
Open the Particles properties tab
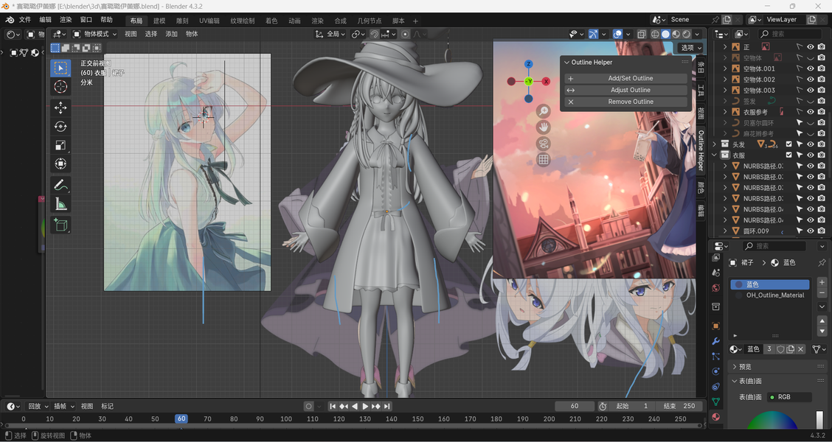[715, 356]
